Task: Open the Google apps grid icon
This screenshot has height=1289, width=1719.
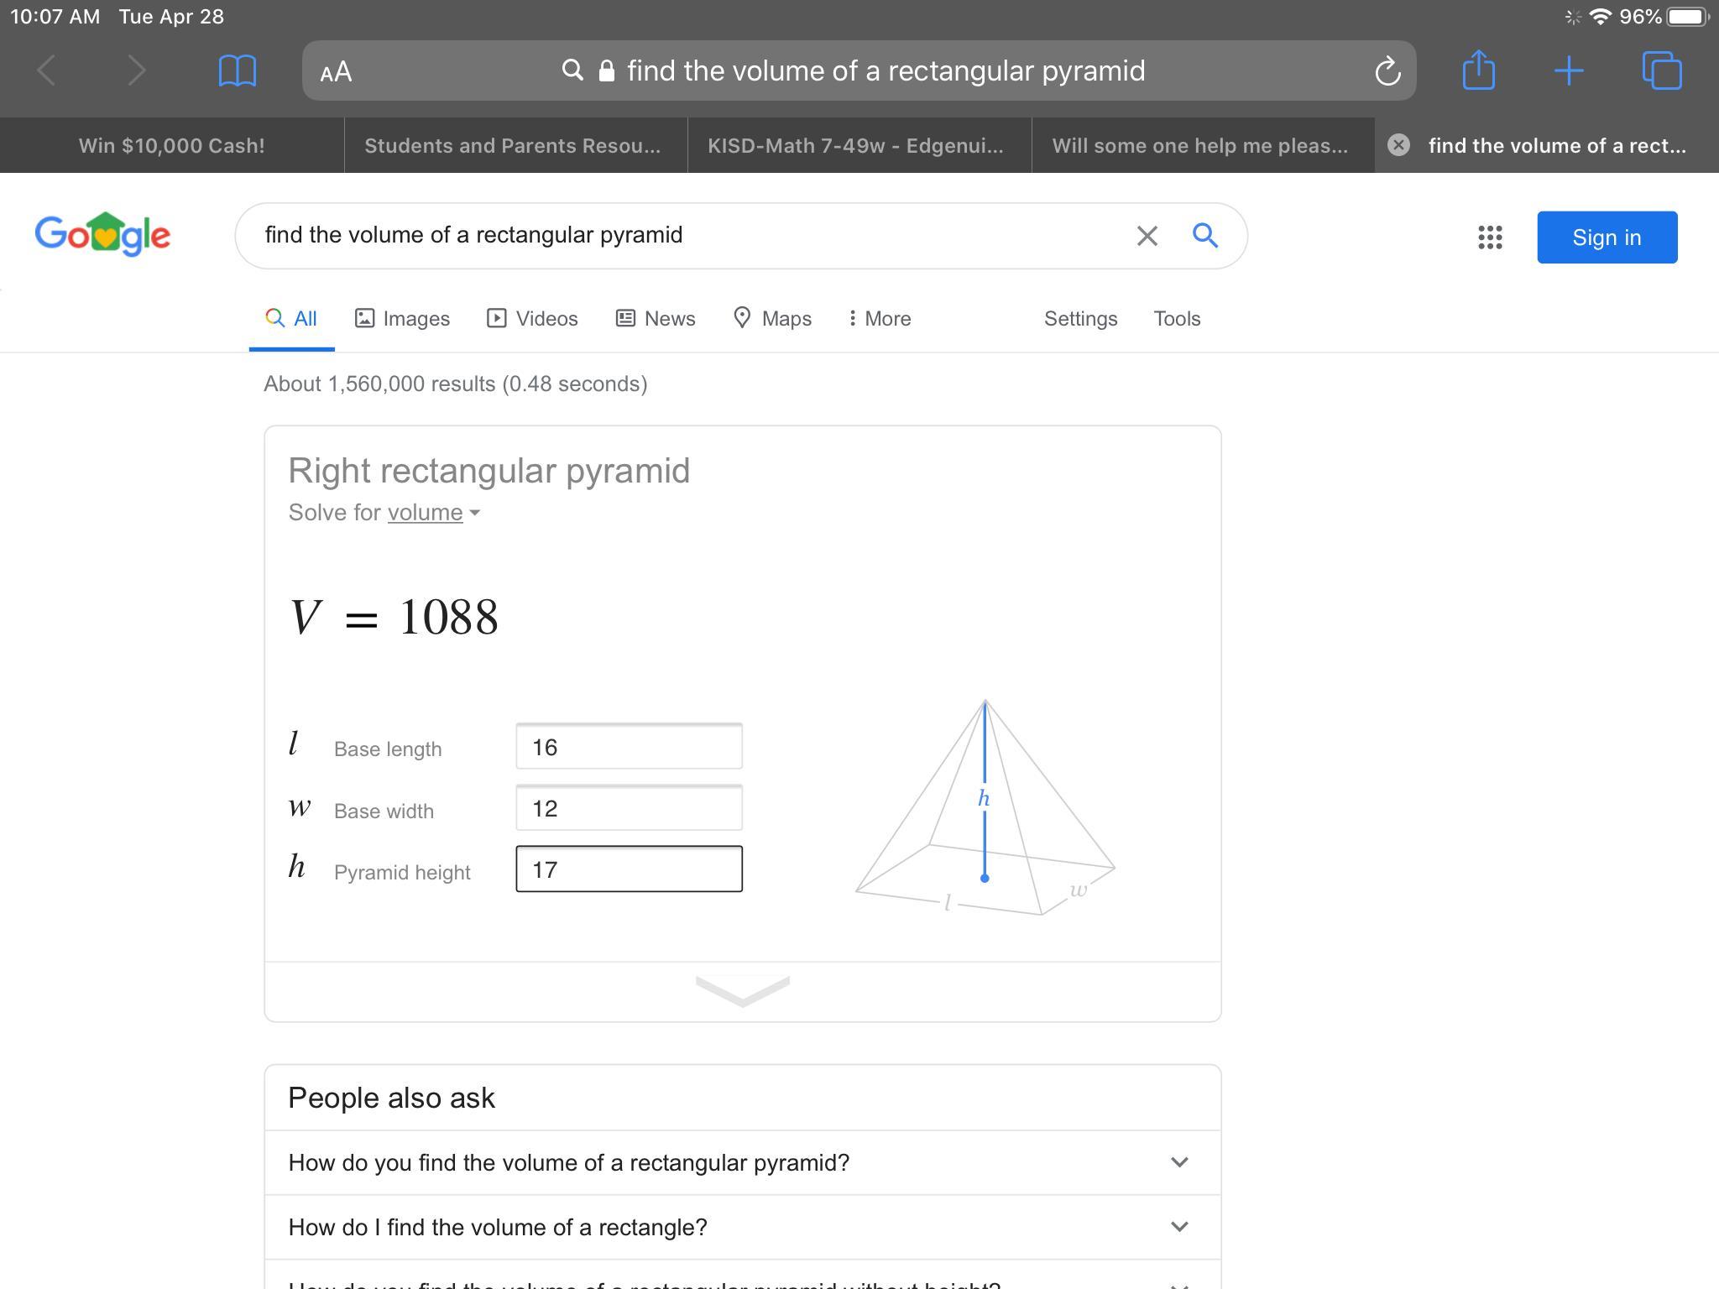Action: (1490, 237)
